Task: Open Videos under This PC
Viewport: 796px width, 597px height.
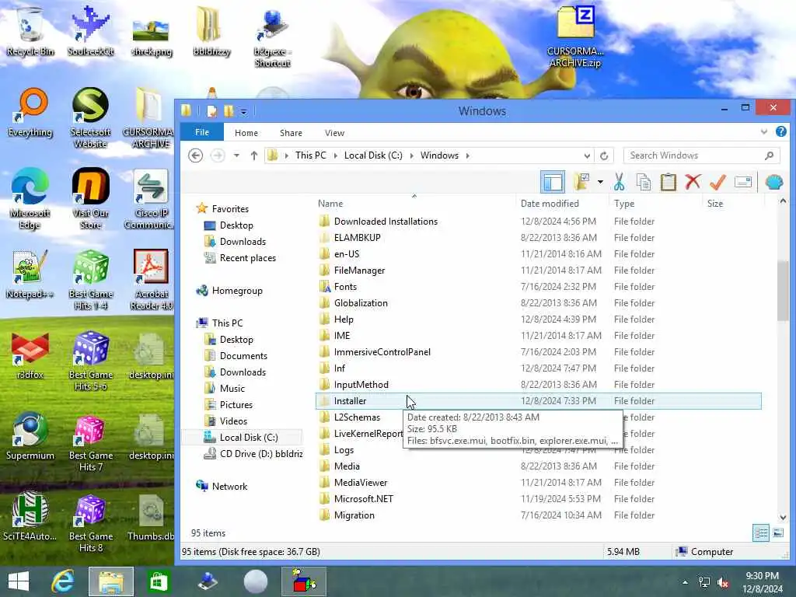Action: coord(233,421)
